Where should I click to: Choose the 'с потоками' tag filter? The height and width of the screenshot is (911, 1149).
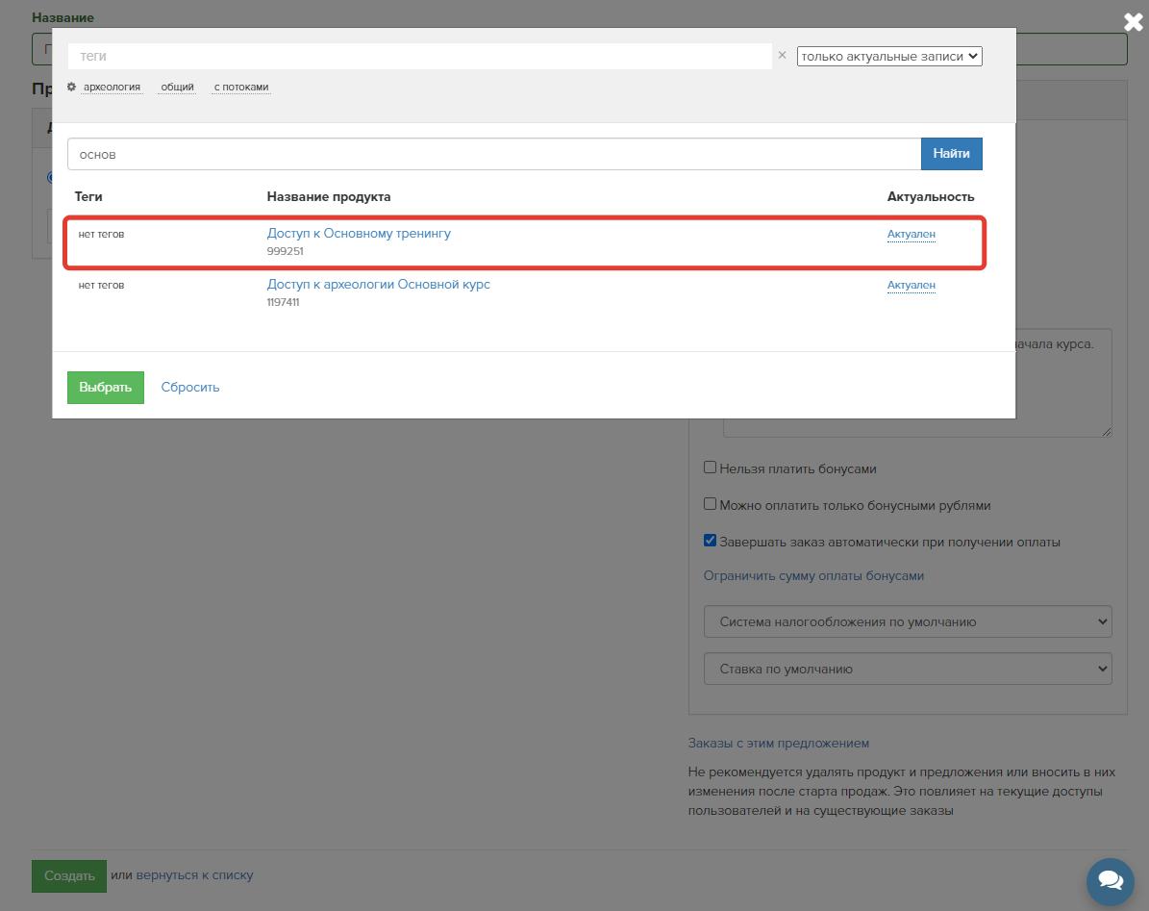(x=241, y=88)
